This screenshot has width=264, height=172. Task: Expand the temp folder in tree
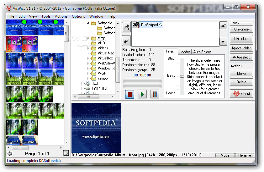point(89,38)
